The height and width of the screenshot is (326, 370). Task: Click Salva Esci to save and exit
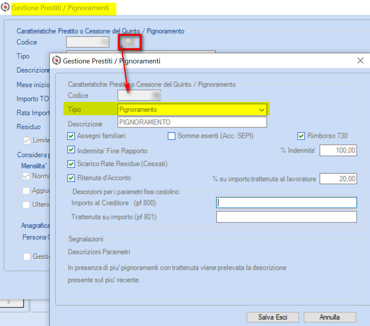273,317
